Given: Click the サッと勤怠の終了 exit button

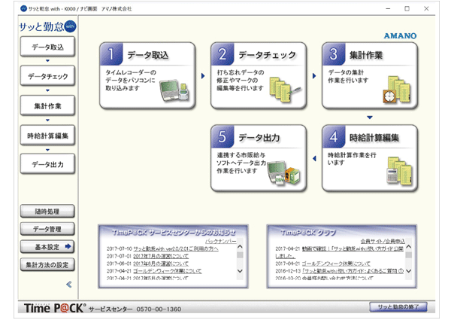Looking at the screenshot, I should 398,307.
